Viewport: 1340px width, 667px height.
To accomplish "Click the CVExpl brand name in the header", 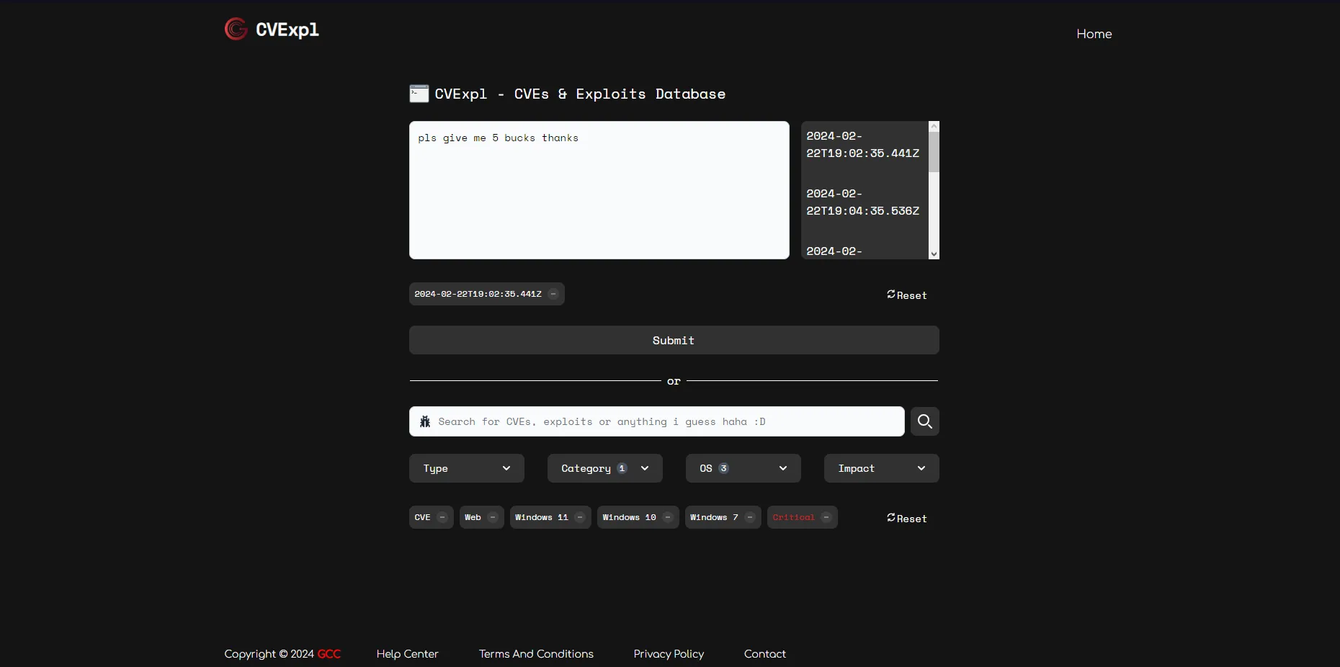I will 287,30.
